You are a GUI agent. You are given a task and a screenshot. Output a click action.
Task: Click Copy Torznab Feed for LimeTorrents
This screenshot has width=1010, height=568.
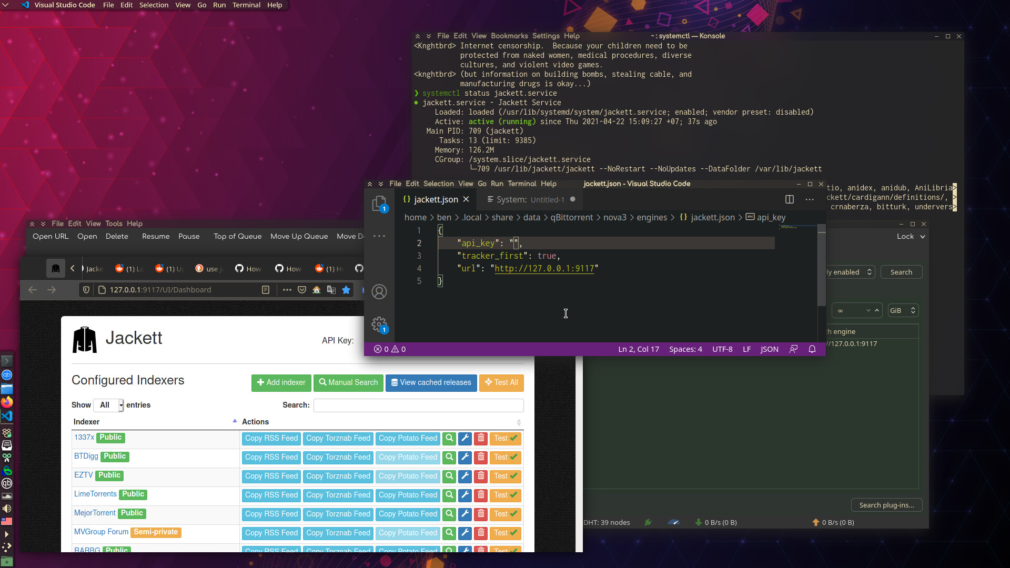pos(338,495)
